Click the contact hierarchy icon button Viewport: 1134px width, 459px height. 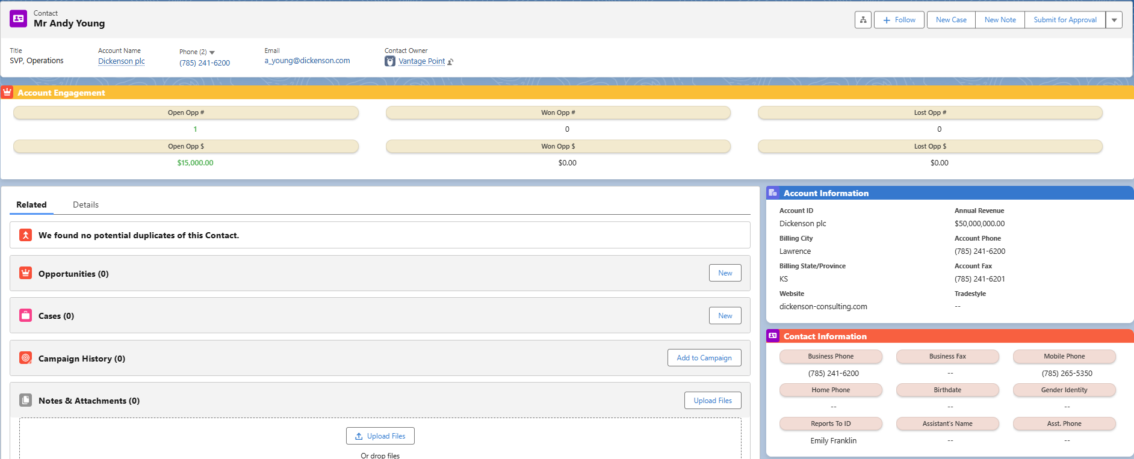tap(863, 20)
